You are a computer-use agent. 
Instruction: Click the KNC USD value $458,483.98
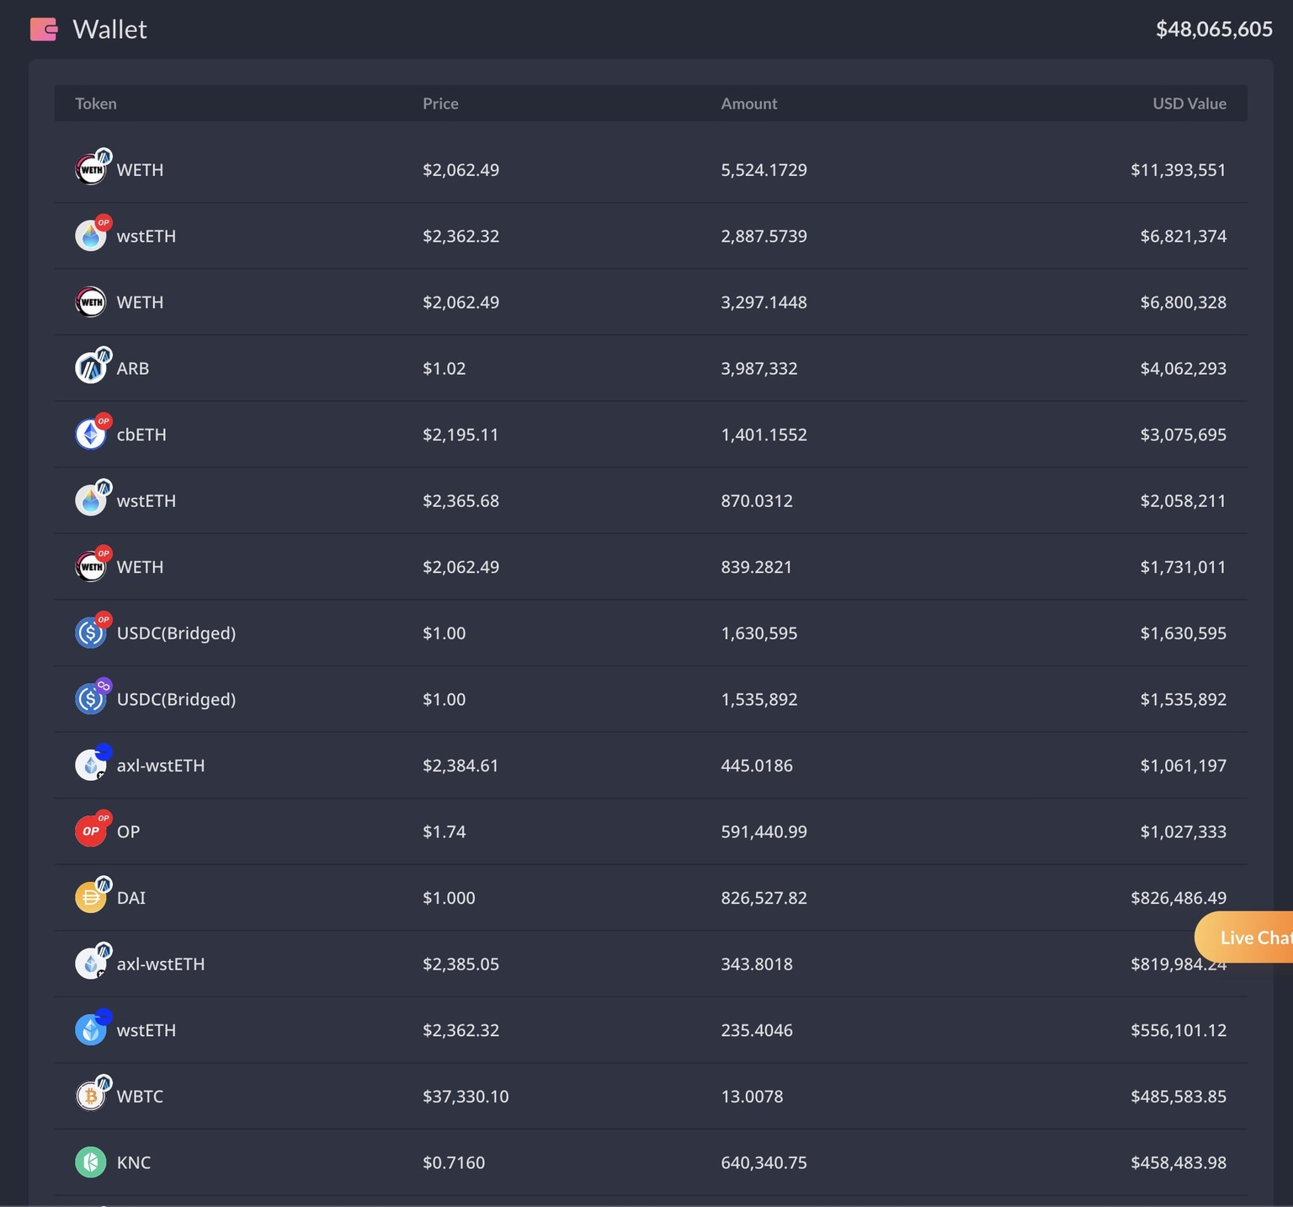[x=1178, y=1162]
